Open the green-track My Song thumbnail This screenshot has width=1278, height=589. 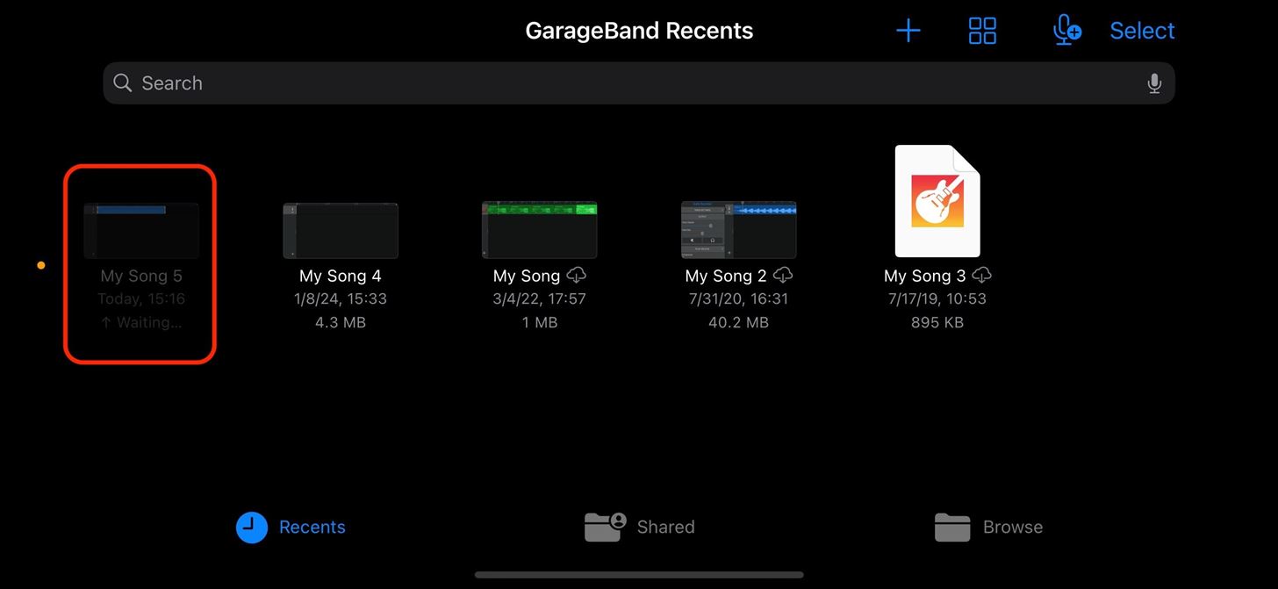tap(540, 231)
